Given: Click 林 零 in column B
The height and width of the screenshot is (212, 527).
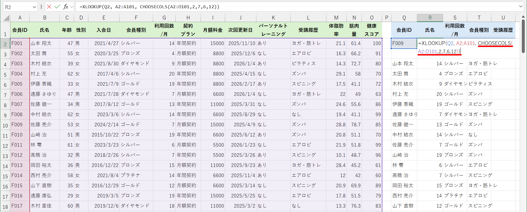Looking at the screenshot, I should point(36,145).
